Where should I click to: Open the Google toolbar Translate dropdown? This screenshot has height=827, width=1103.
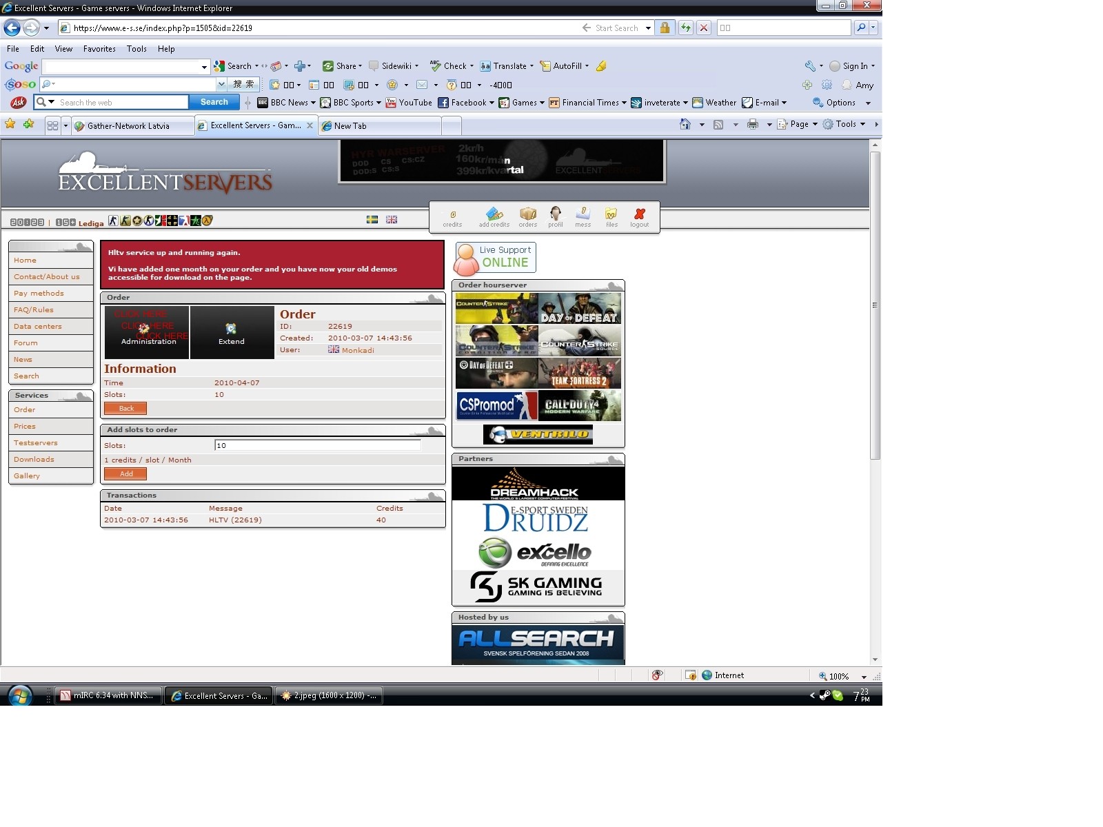pyautogui.click(x=532, y=66)
